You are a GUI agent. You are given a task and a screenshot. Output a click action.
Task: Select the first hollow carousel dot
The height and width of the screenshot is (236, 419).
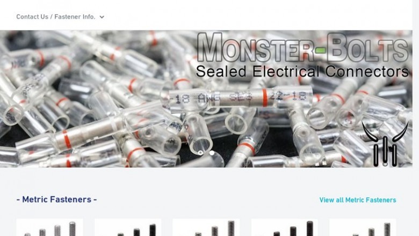pyautogui.click(x=200, y=153)
